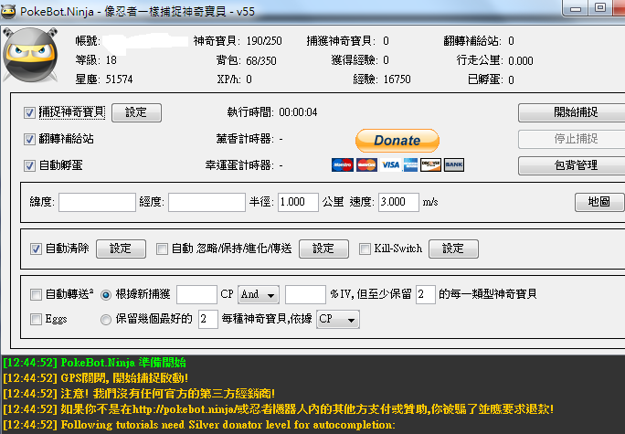
Task: Maximize the PokeBot.Ninja window
Action: (600, 8)
